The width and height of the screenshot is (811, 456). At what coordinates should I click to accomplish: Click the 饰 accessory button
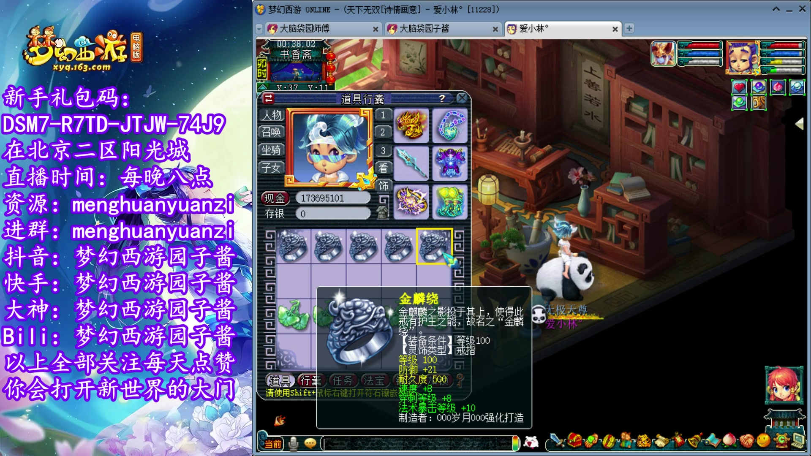[x=383, y=185]
